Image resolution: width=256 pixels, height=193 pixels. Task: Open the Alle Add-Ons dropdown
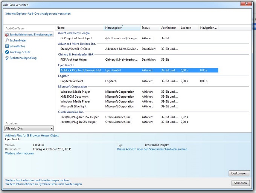click(x=29, y=129)
